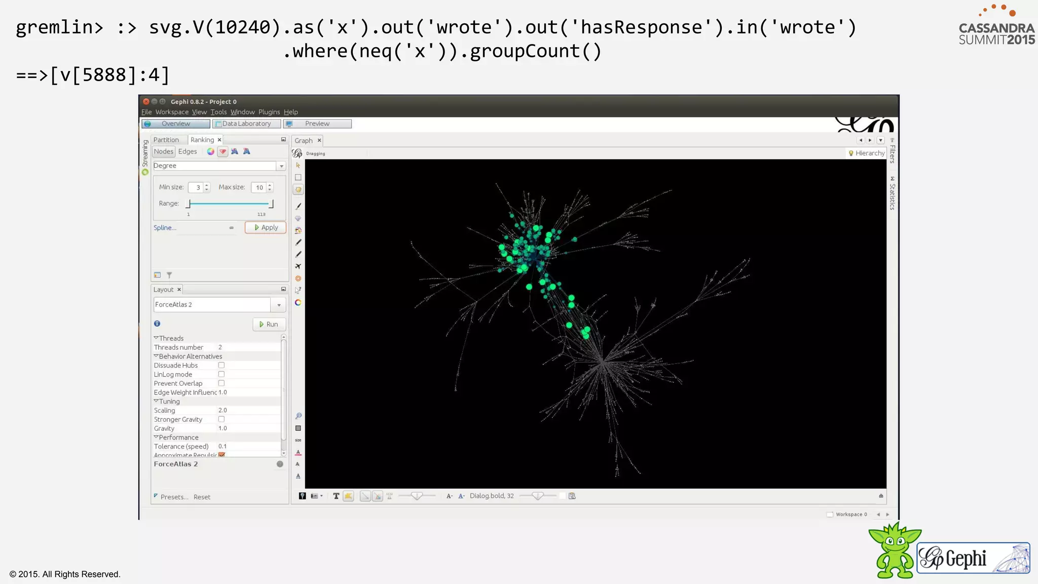Collapse the Behavior Alternatives section

pos(156,356)
